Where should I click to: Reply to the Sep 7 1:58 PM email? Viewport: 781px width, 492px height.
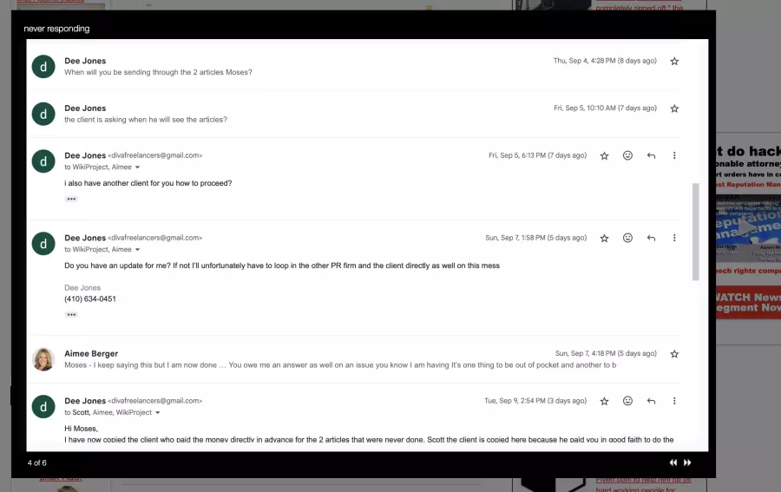[651, 238]
